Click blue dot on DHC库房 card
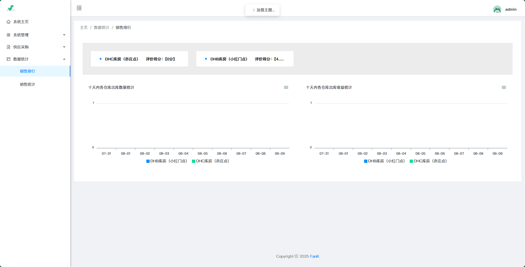 (100, 59)
